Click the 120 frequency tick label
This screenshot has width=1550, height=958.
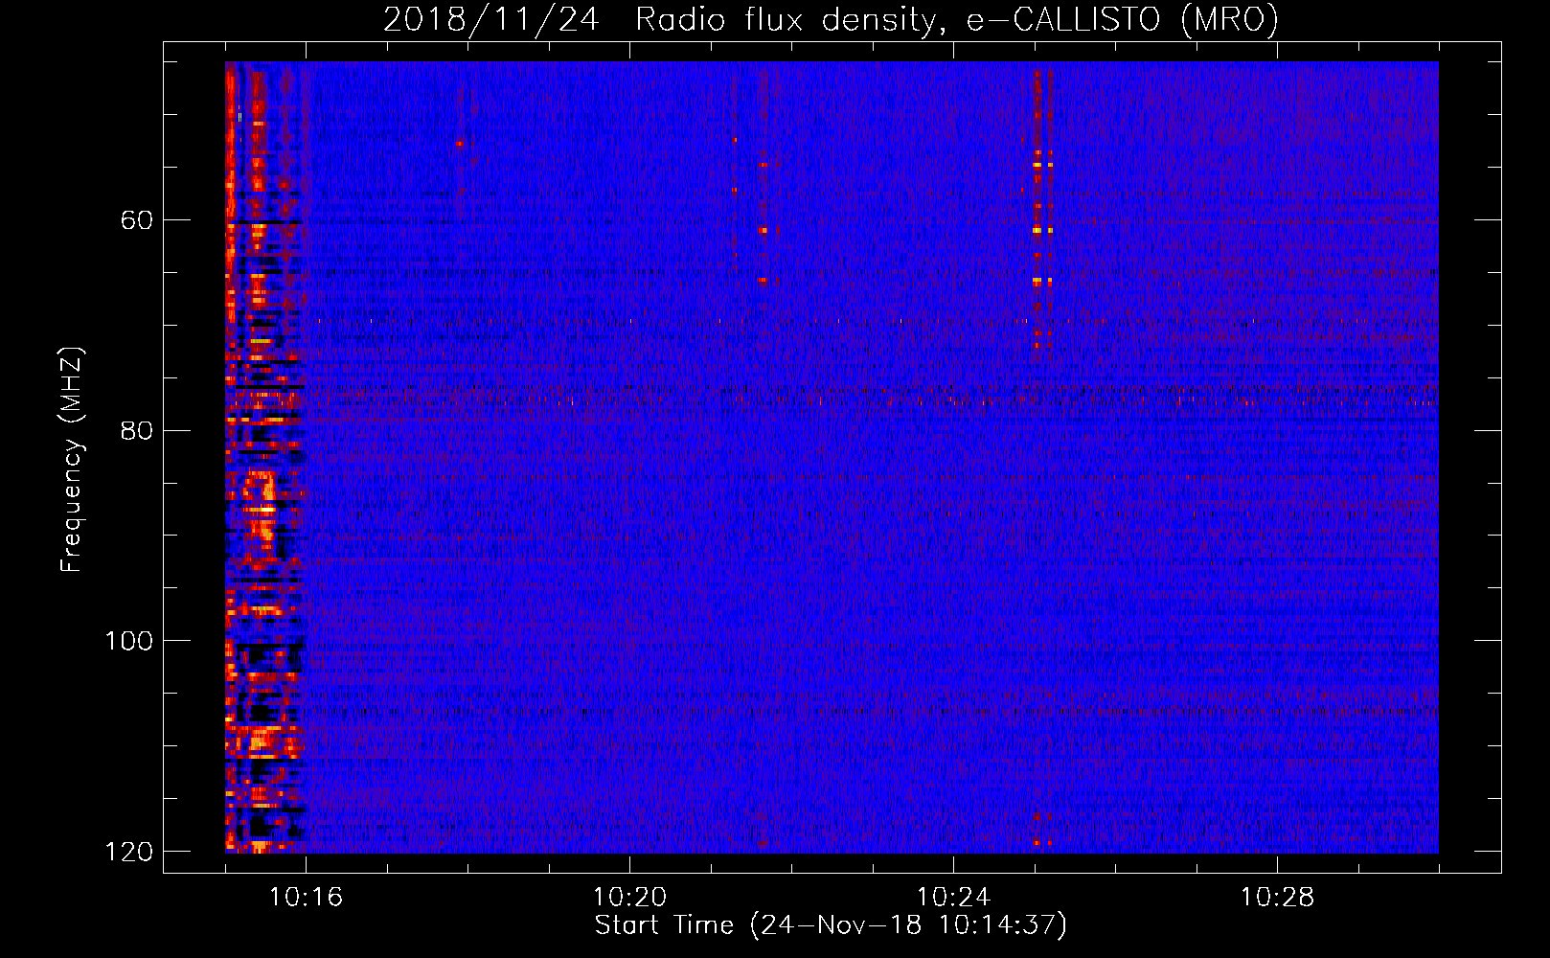point(129,852)
